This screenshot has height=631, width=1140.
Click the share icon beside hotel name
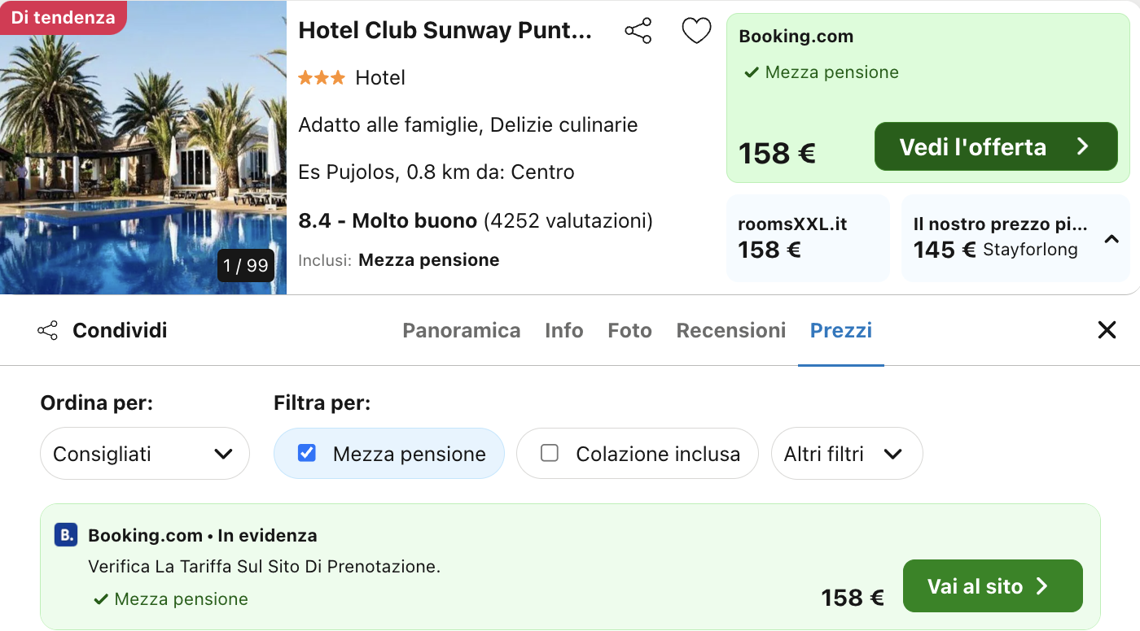tap(638, 32)
